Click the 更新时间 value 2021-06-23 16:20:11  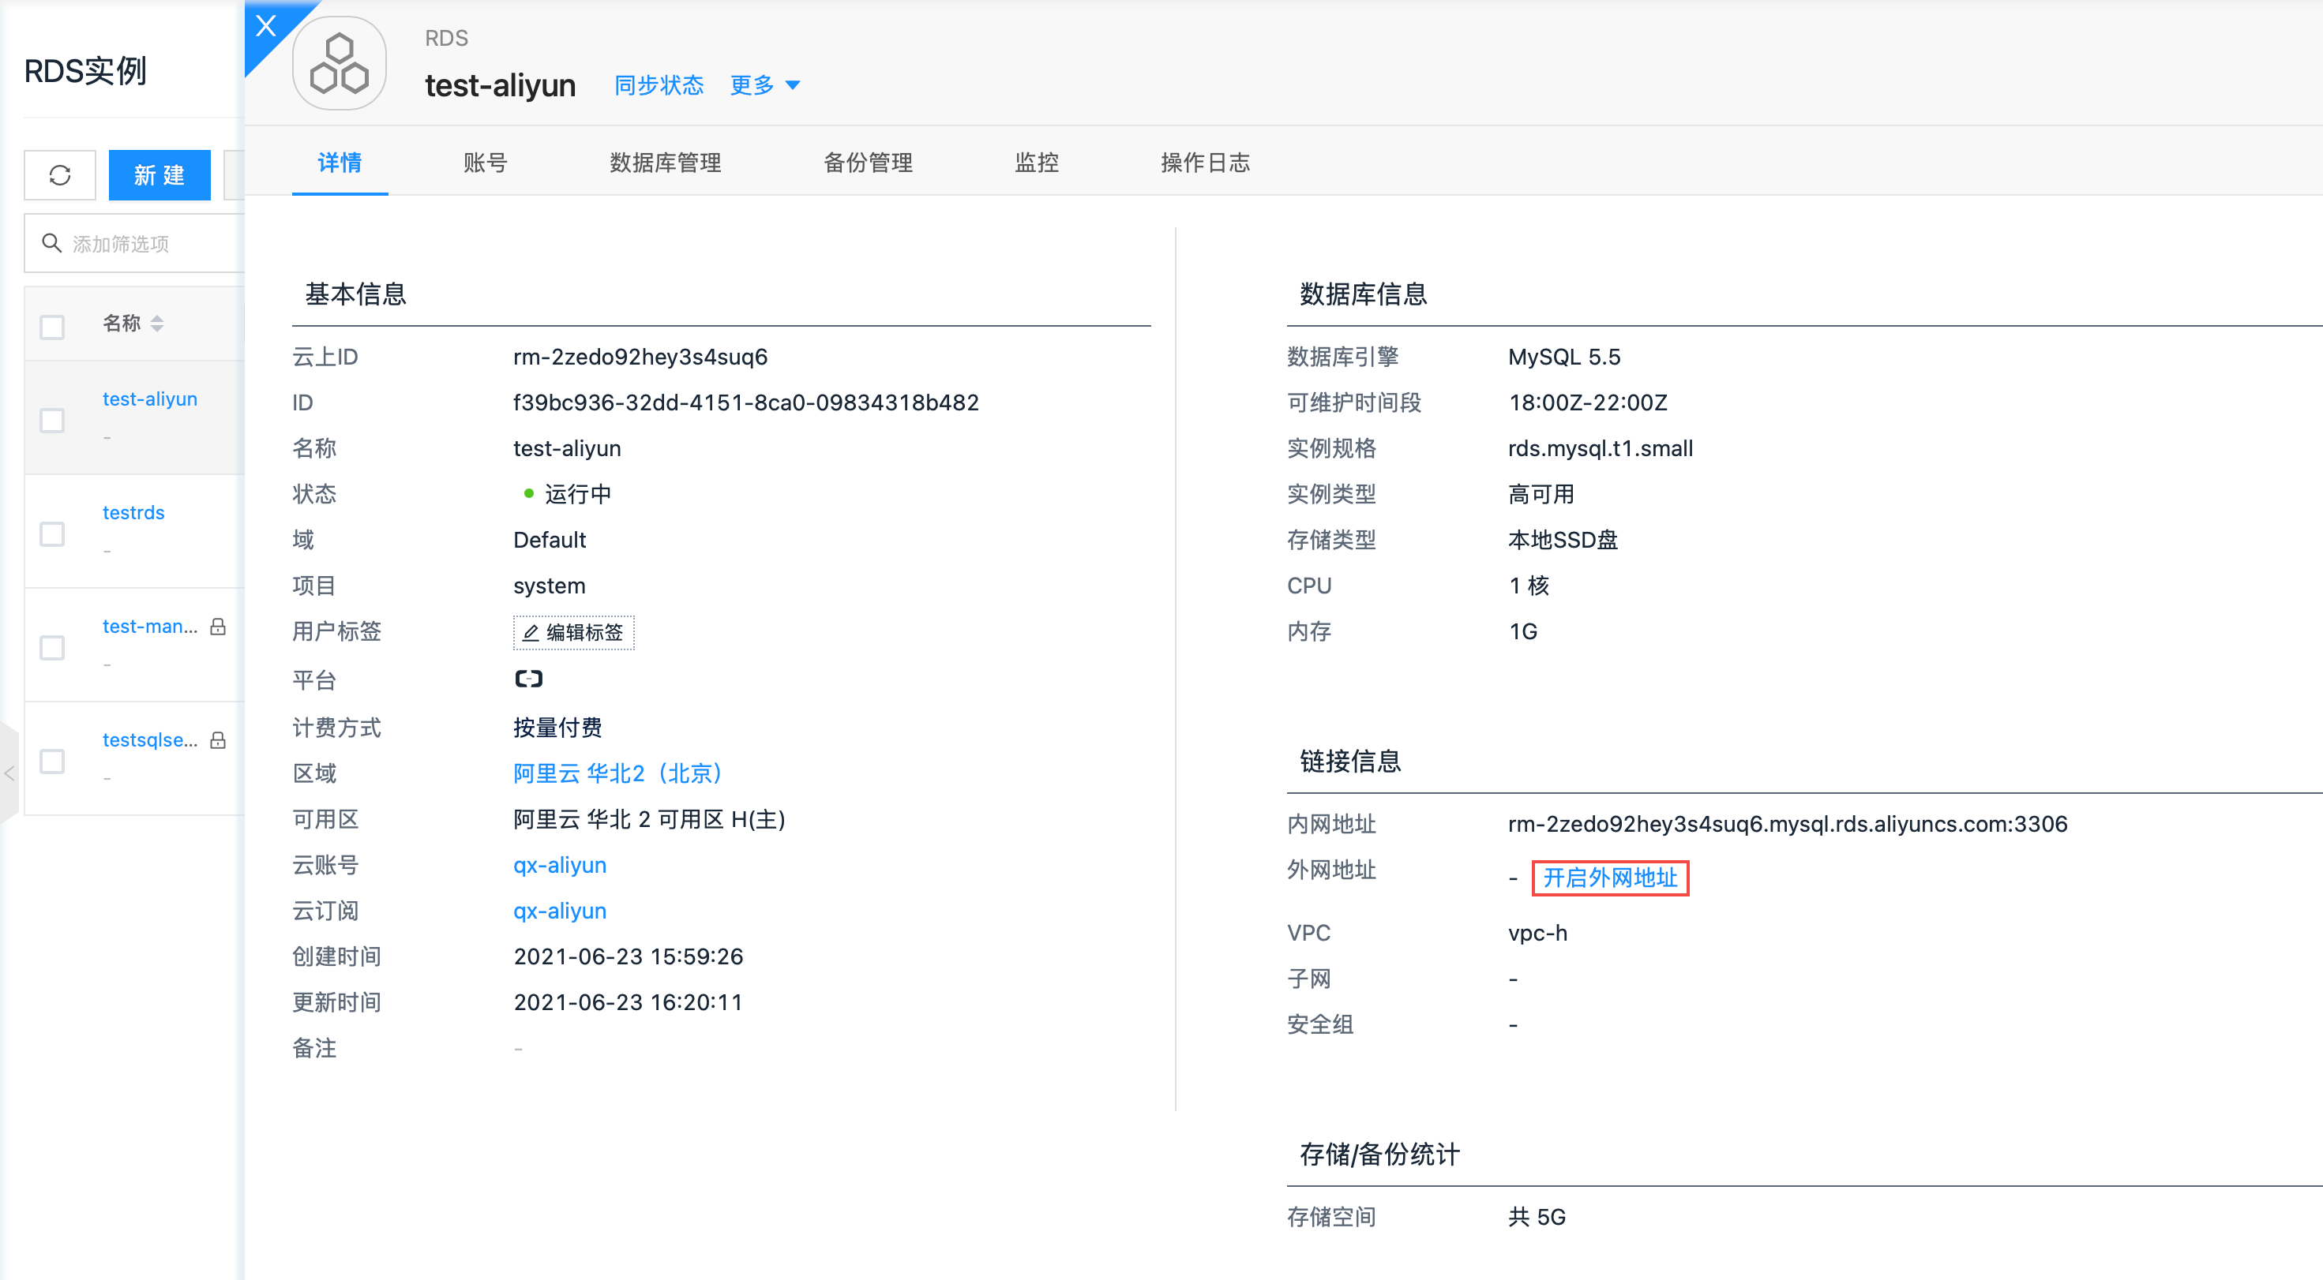[x=629, y=1002]
